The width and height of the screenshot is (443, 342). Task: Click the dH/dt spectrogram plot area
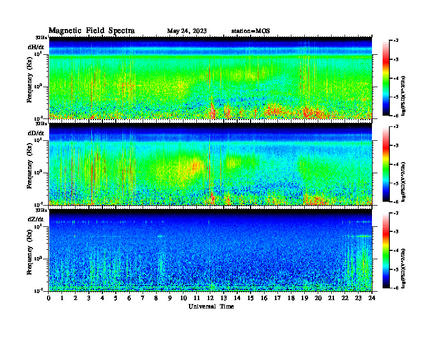click(x=210, y=78)
